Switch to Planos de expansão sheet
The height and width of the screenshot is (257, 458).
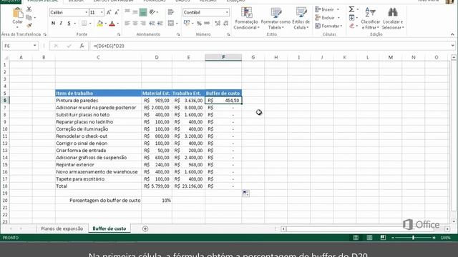pos(62,228)
